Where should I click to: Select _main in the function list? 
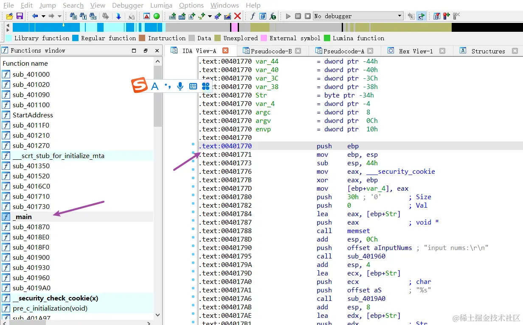pyautogui.click(x=77, y=217)
